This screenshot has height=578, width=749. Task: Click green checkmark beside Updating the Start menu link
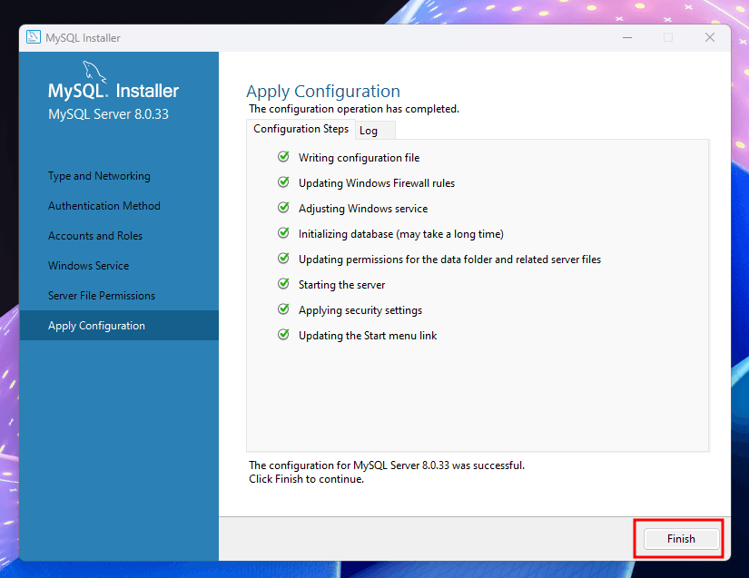click(x=283, y=334)
